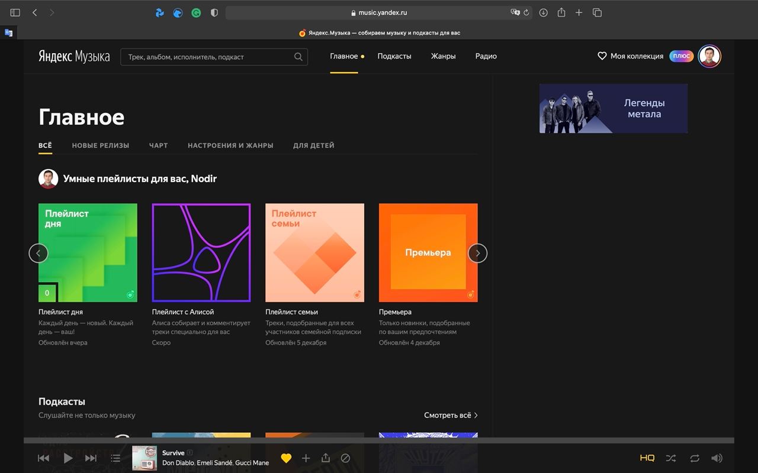
Task: Open a new Safari tab
Action: point(579,12)
